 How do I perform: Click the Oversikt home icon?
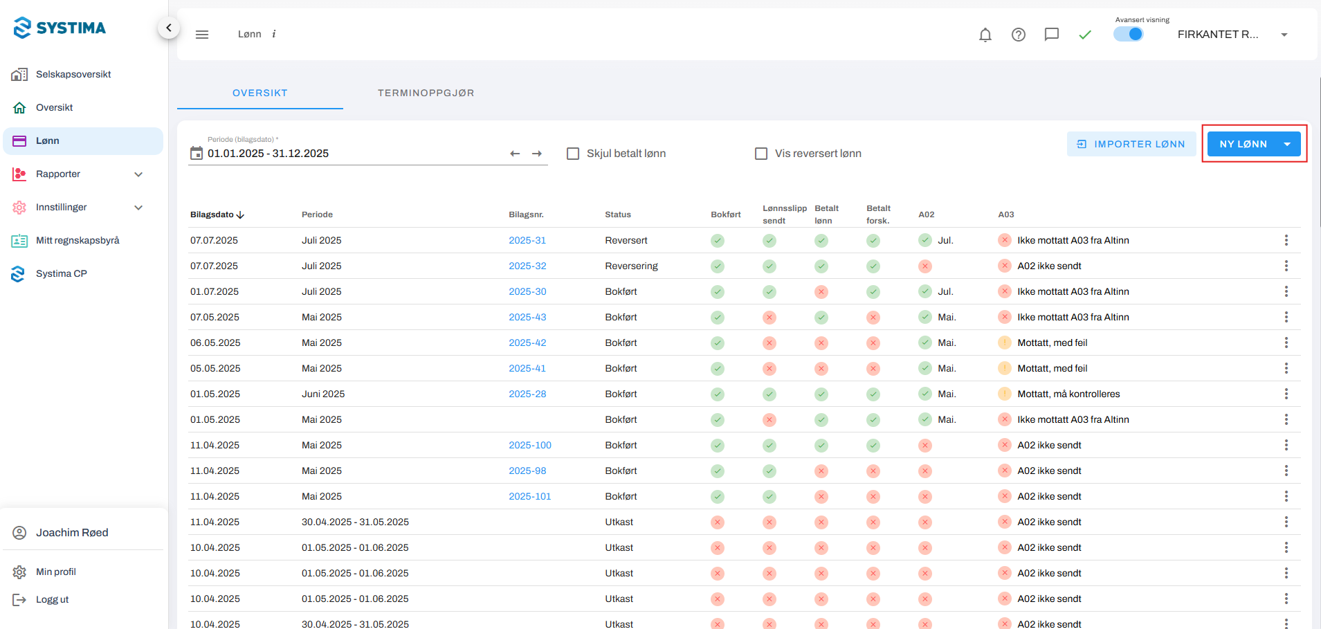pos(19,107)
